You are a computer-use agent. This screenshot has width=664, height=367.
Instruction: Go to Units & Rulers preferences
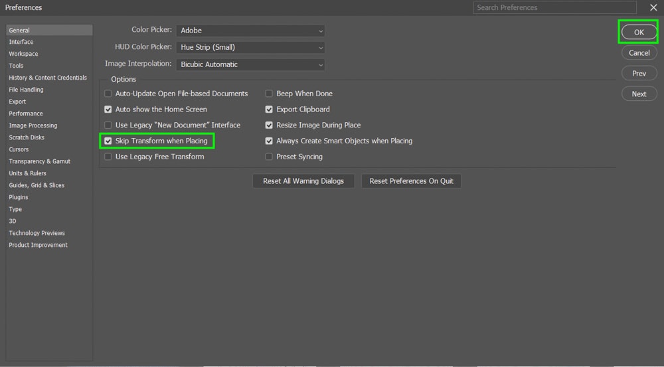(27, 173)
